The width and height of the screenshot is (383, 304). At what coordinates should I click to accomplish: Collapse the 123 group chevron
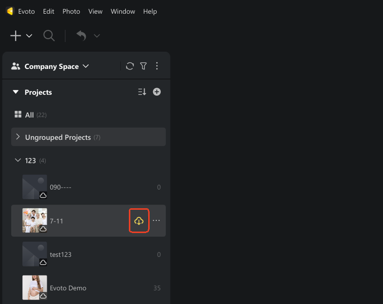[18, 160]
